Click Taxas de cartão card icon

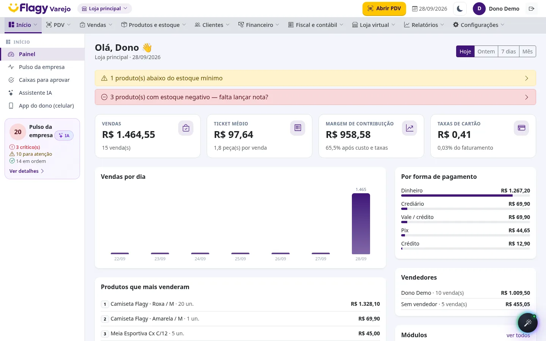[x=521, y=128]
